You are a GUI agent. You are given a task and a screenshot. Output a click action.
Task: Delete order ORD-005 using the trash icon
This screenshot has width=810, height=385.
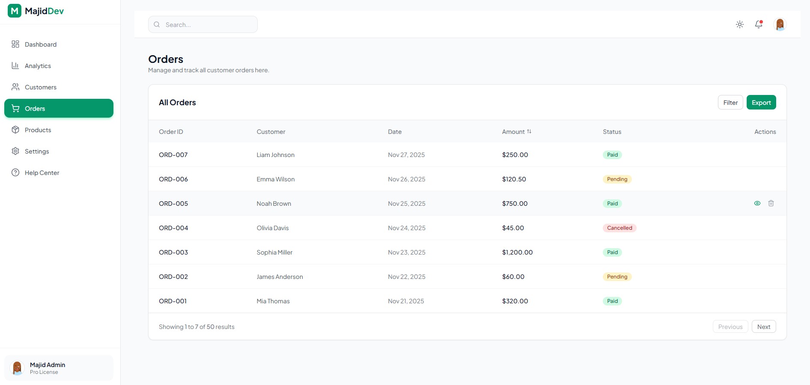[771, 203]
